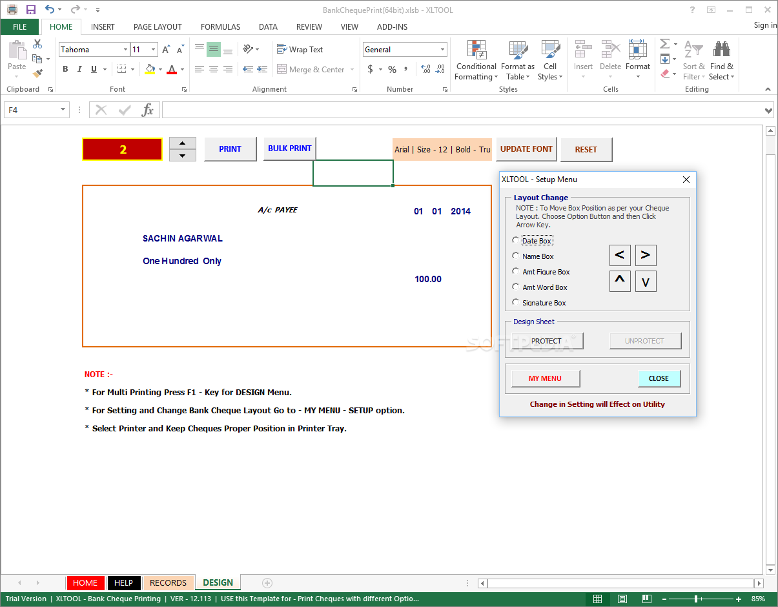Screen dimensions: 778x607
Task: Click the insert function fx icon
Action: tap(148, 110)
